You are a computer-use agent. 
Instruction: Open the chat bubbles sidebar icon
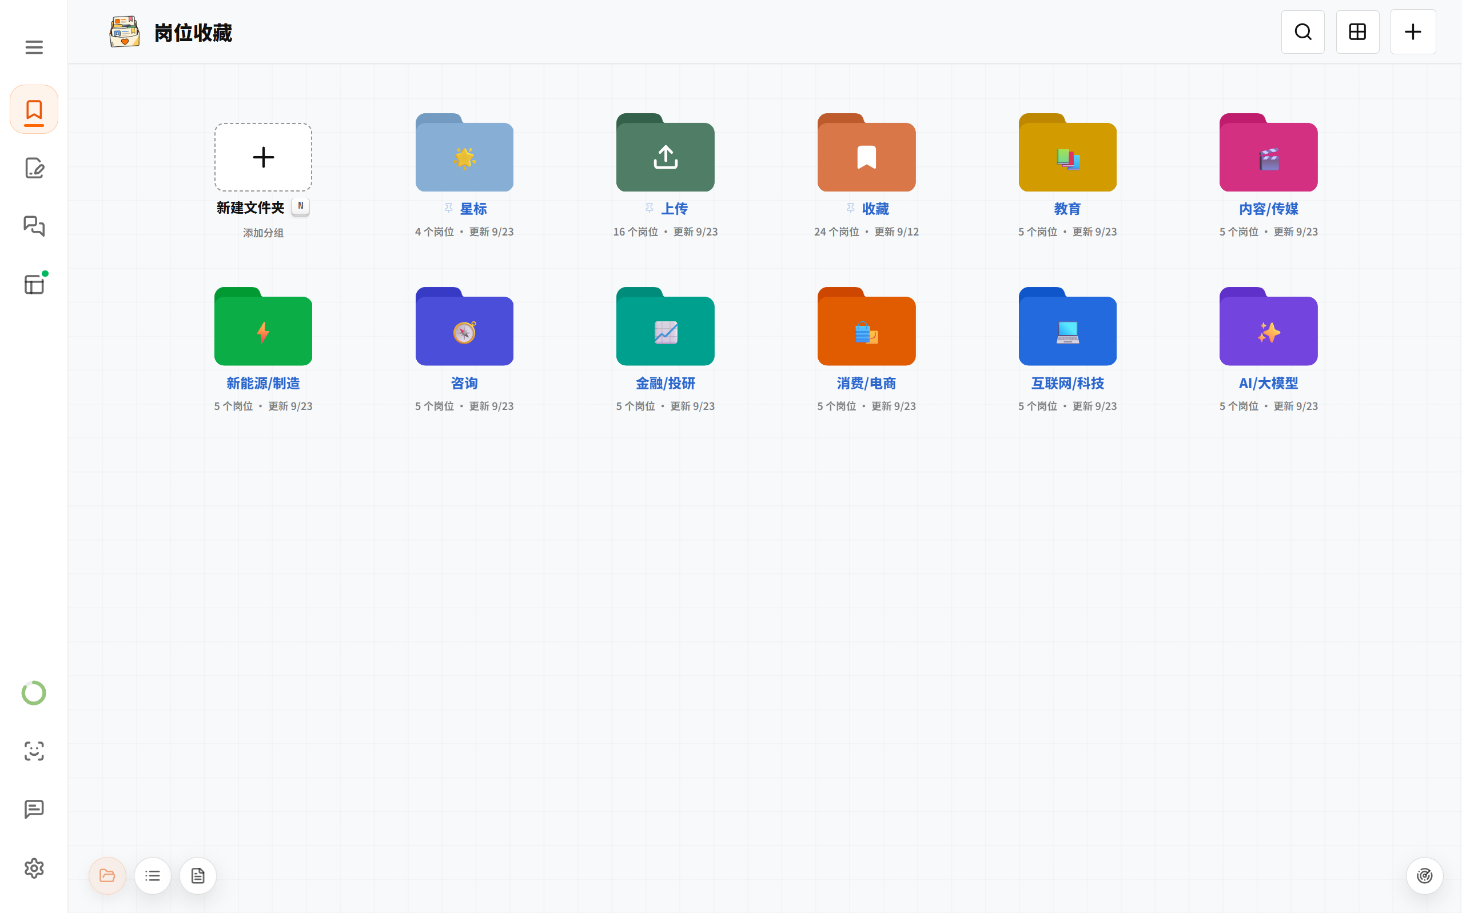pyautogui.click(x=34, y=226)
